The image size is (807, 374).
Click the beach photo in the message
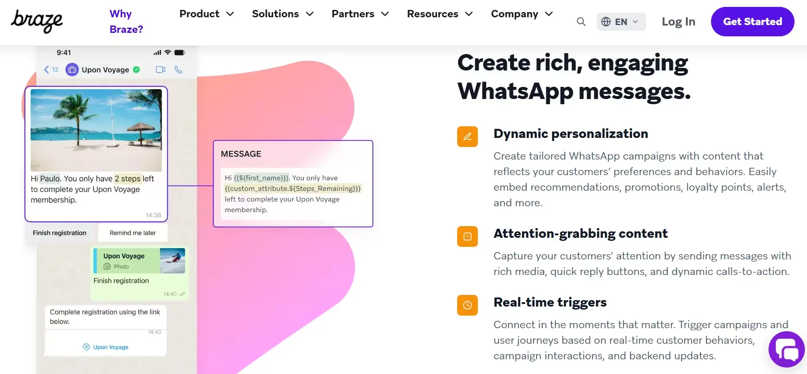tap(96, 130)
